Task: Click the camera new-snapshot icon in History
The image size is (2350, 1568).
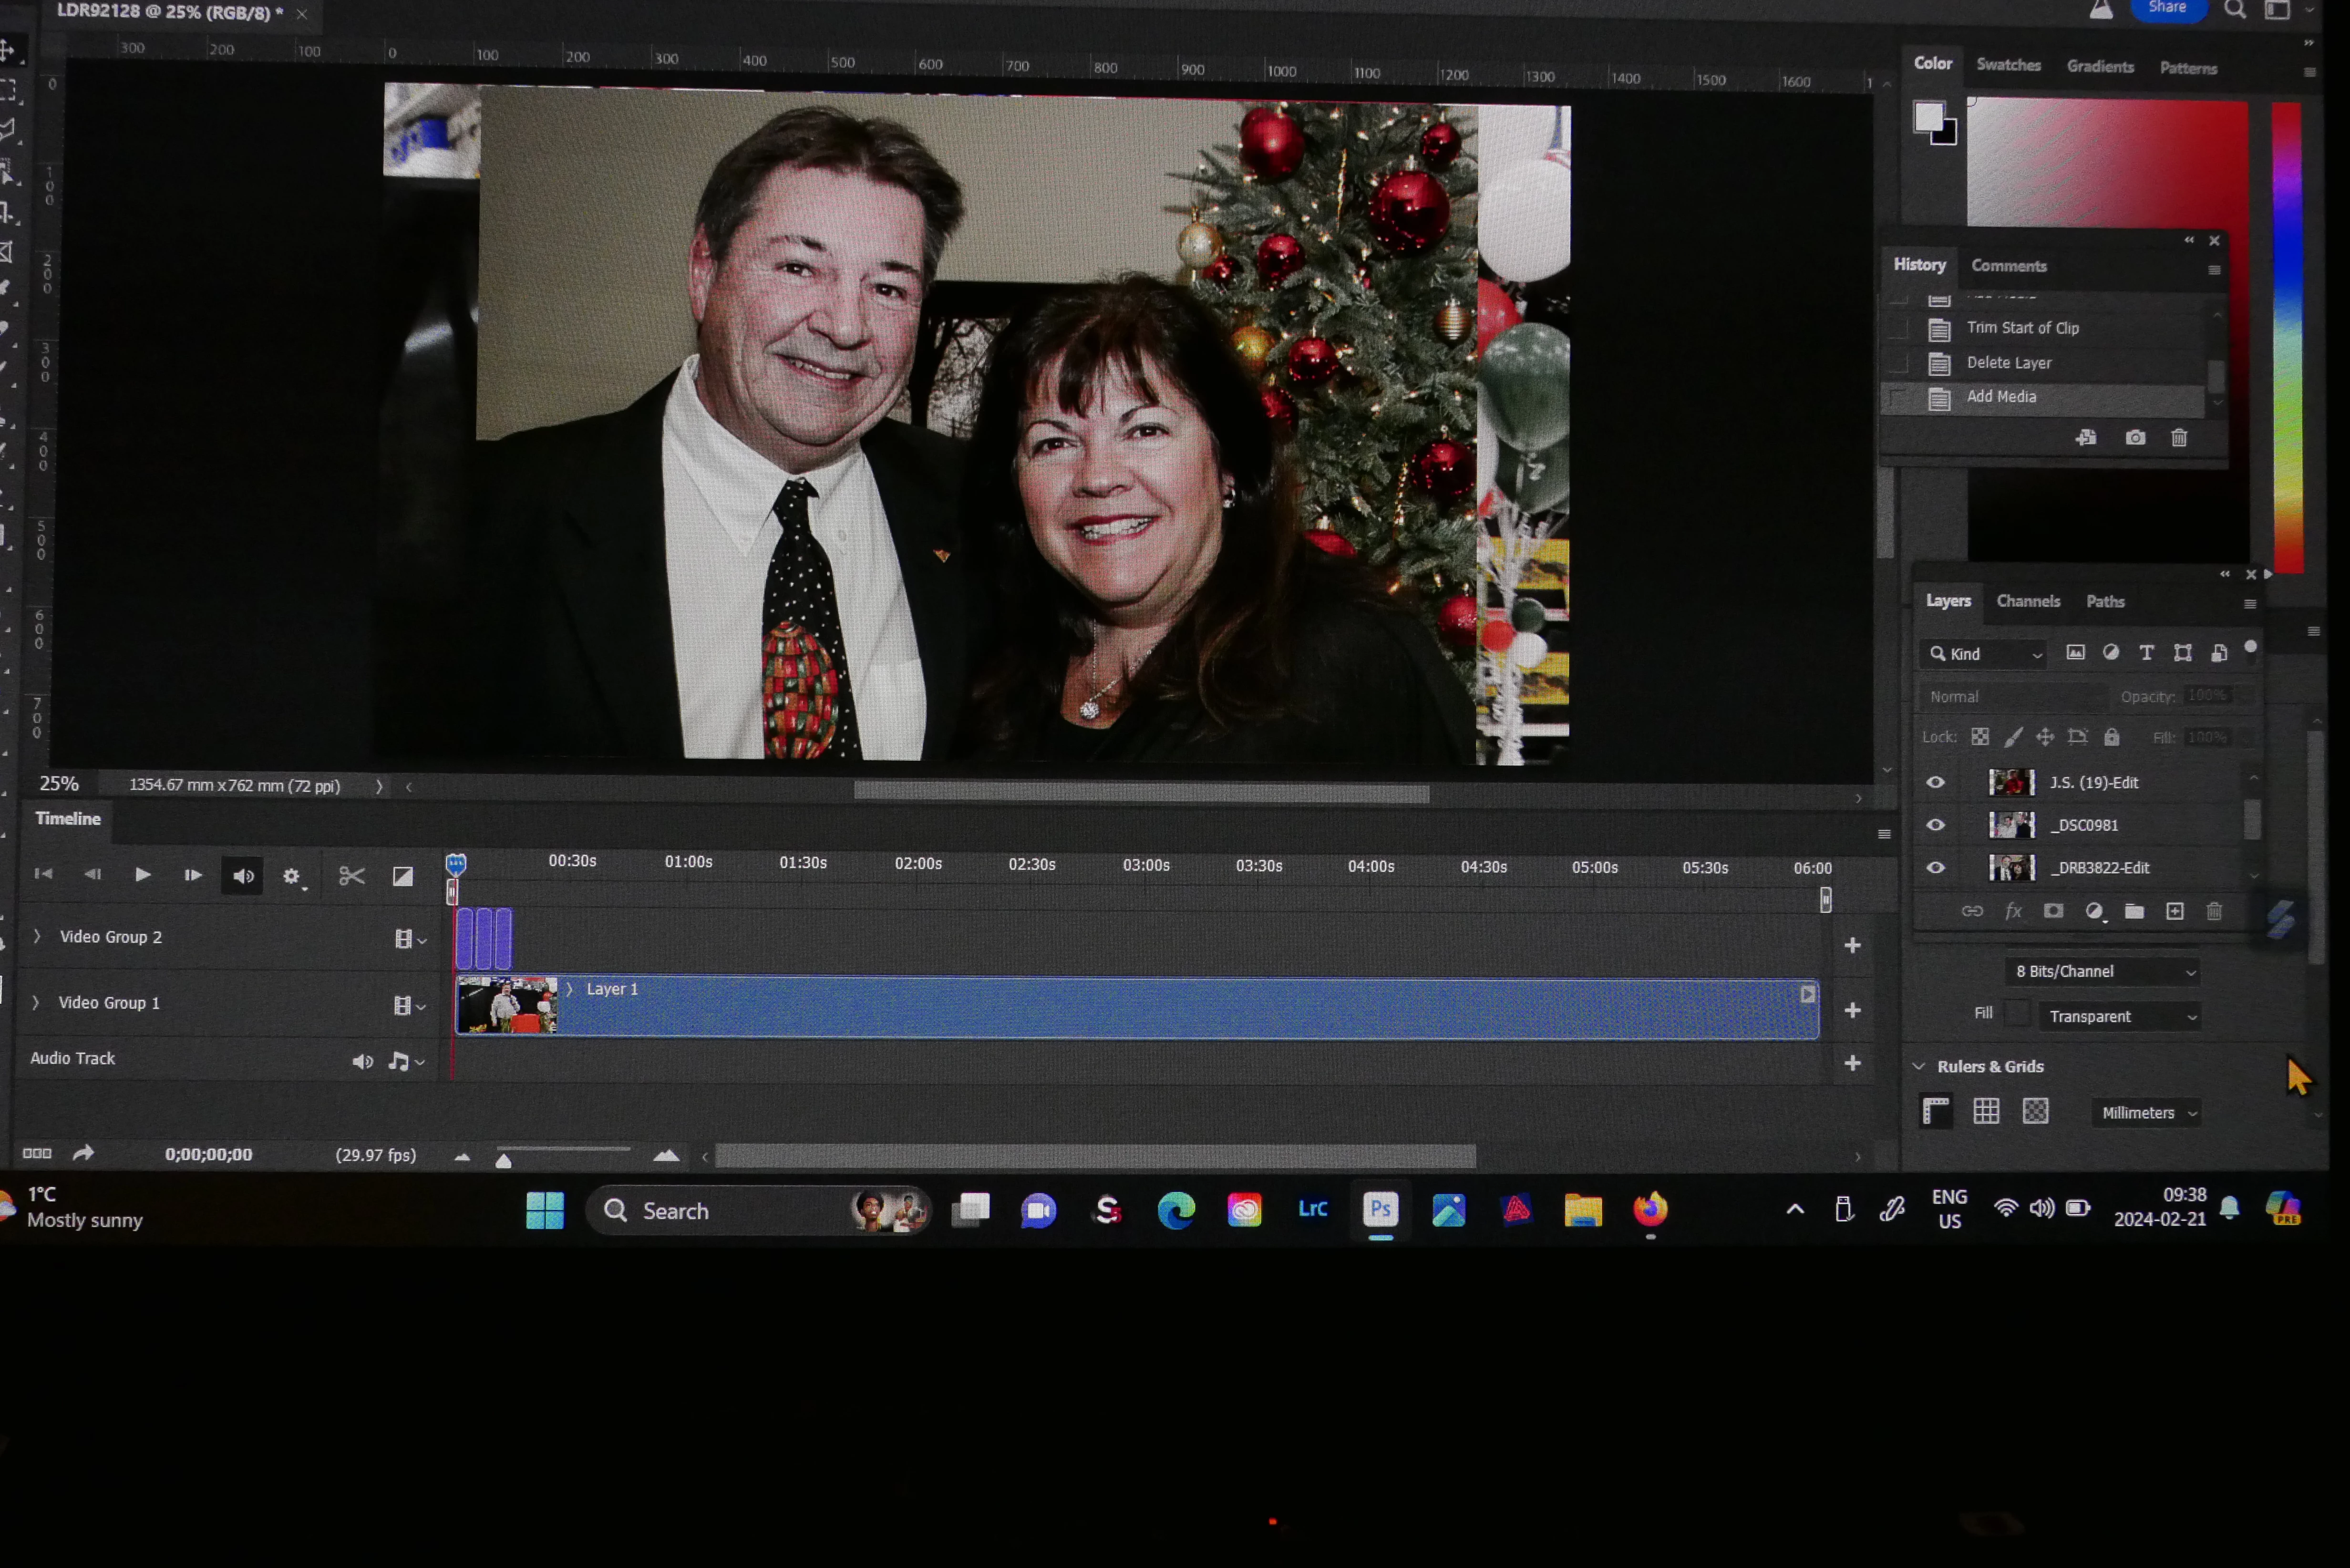Action: coord(2135,438)
